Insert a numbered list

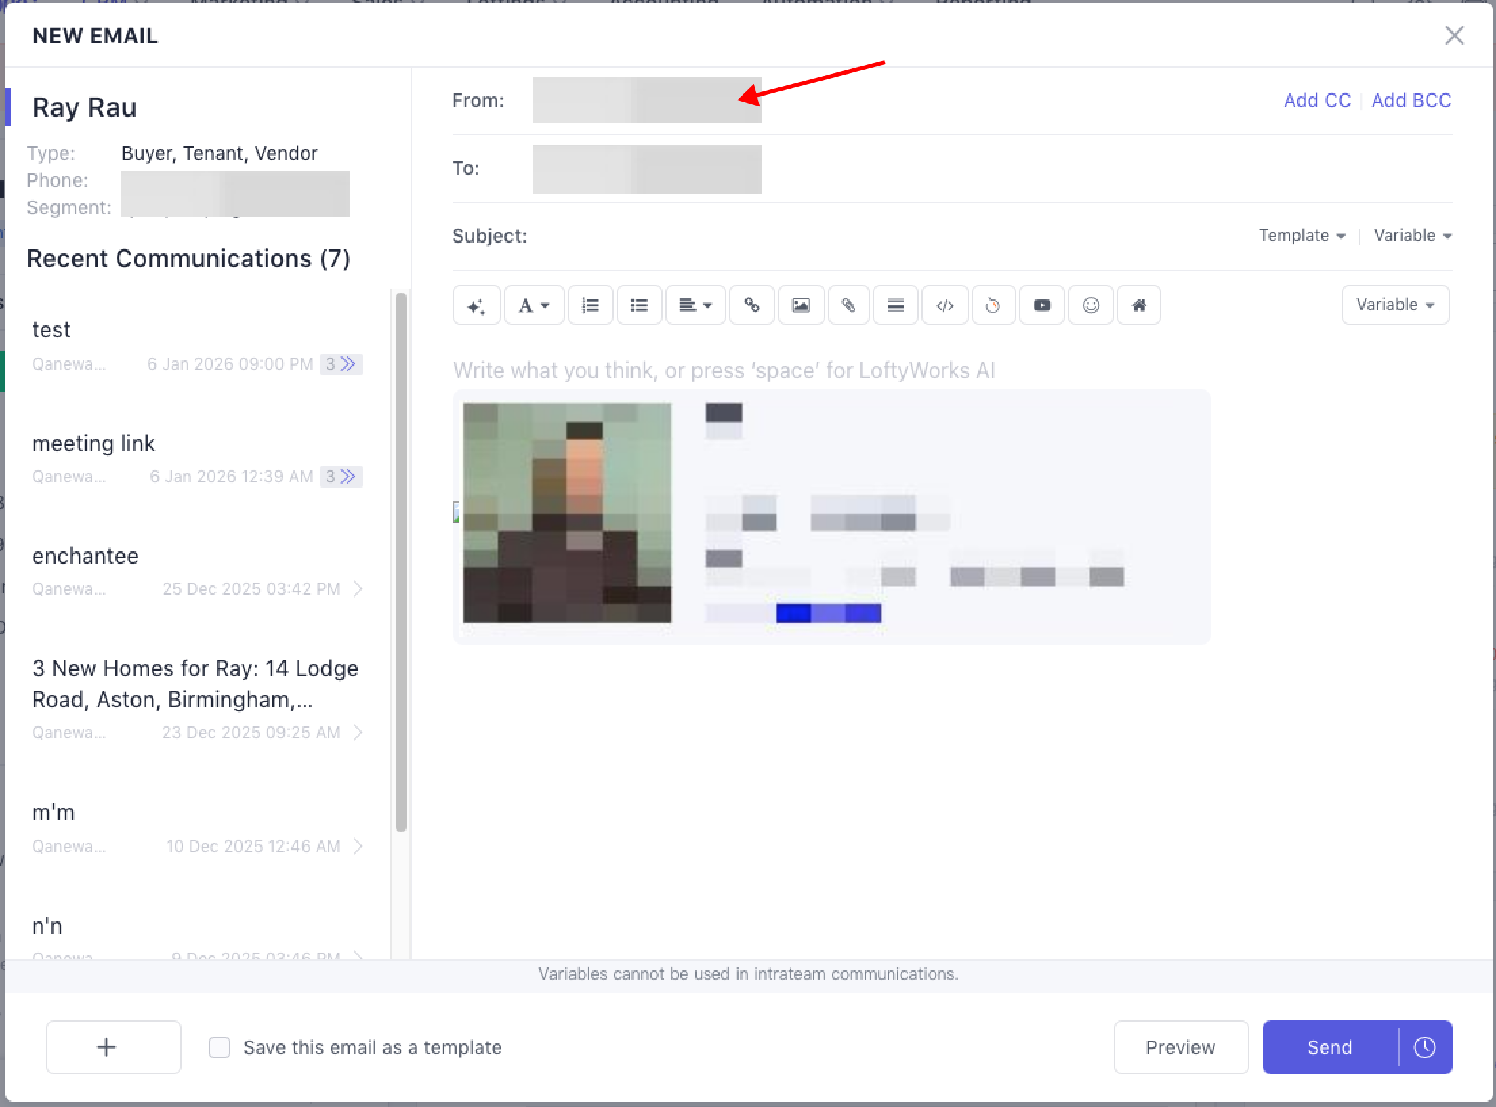click(x=590, y=306)
